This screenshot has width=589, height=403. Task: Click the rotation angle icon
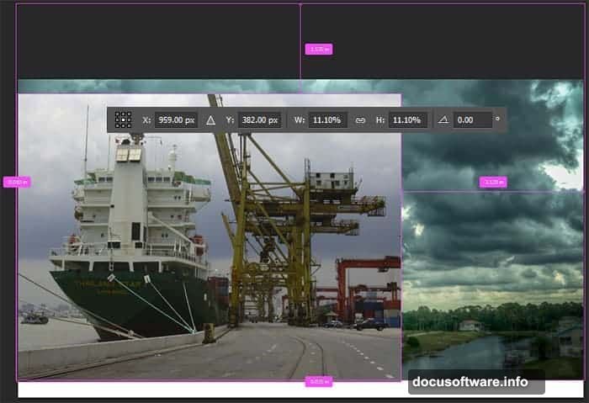443,120
